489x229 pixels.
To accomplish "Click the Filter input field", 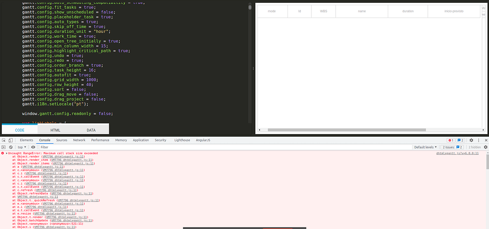I will click(224, 147).
